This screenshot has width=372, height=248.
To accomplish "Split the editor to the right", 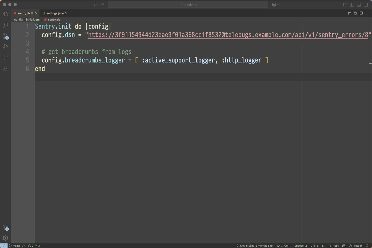I will pos(361,13).
